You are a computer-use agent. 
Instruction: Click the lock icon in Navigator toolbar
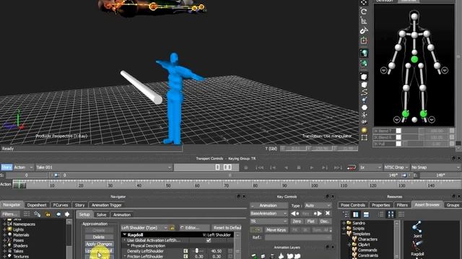(x=48, y=214)
